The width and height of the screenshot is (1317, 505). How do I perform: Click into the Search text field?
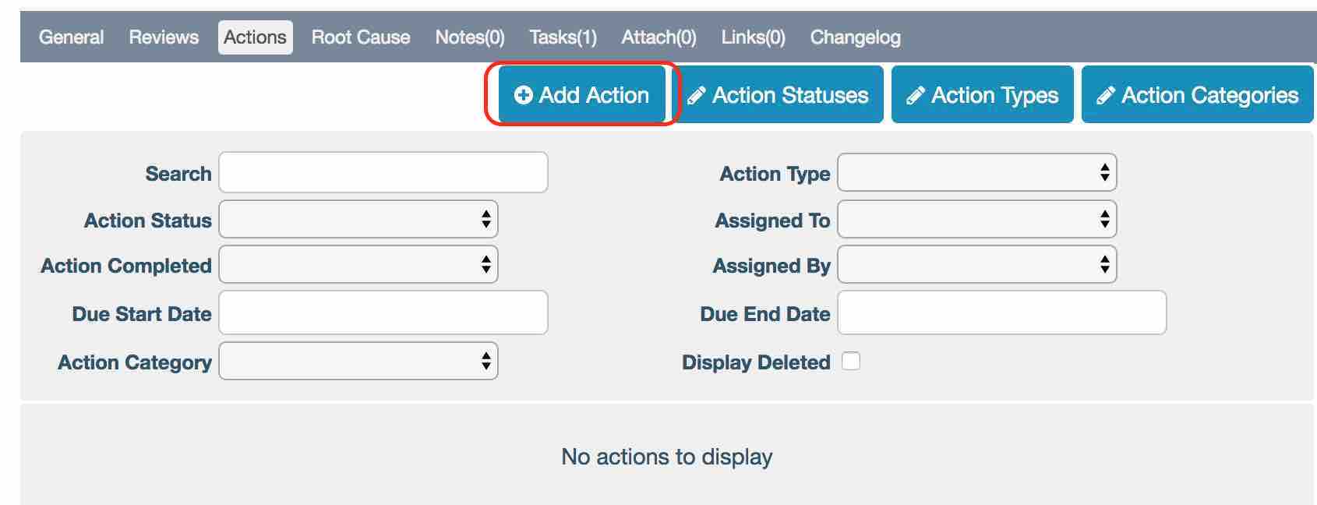(x=383, y=173)
